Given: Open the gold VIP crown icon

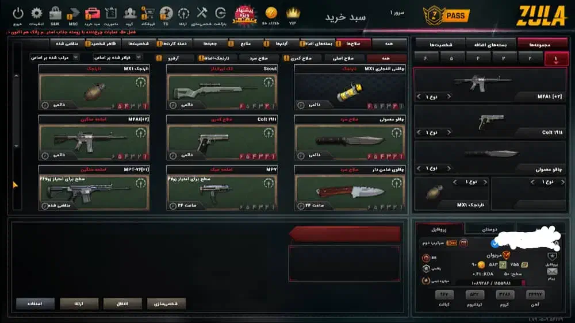Looking at the screenshot, I should pyautogui.click(x=293, y=14).
